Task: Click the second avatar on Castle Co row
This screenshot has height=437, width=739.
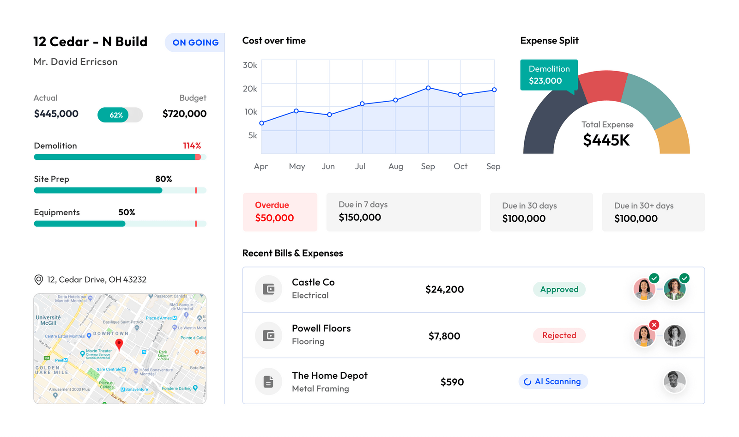Action: (674, 289)
